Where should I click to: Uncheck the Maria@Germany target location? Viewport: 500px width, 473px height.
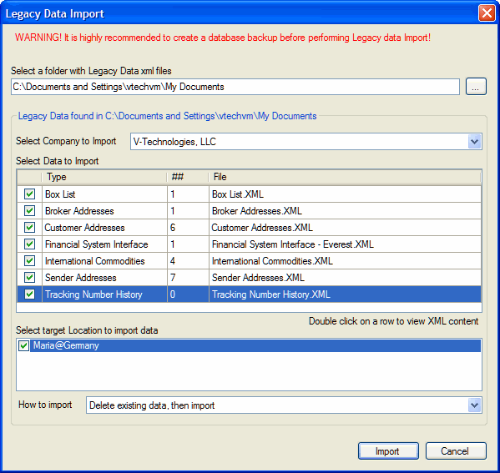pyautogui.click(x=23, y=345)
